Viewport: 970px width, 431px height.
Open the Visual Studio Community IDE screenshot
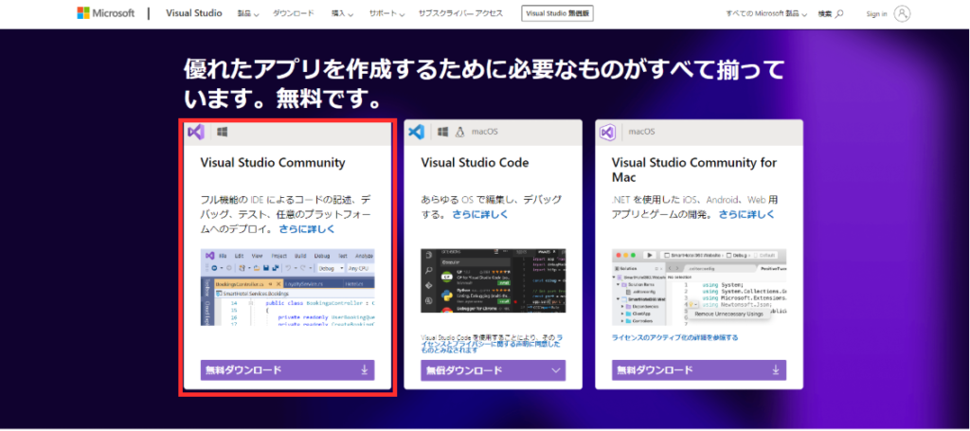click(288, 288)
